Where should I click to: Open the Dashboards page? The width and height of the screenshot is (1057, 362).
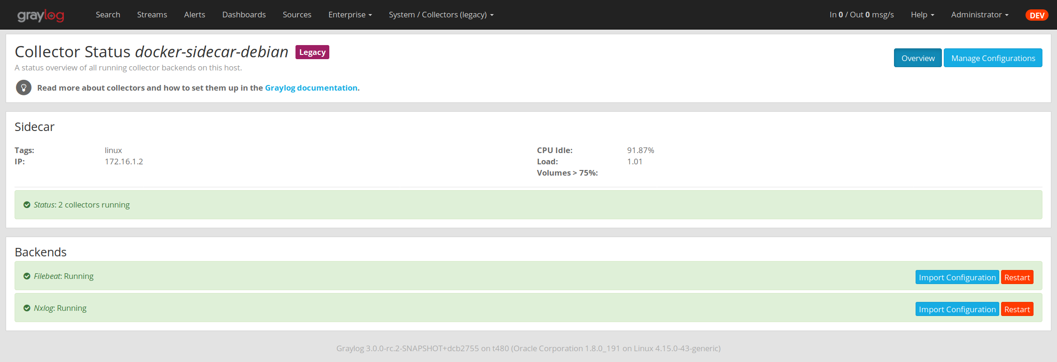pos(244,15)
